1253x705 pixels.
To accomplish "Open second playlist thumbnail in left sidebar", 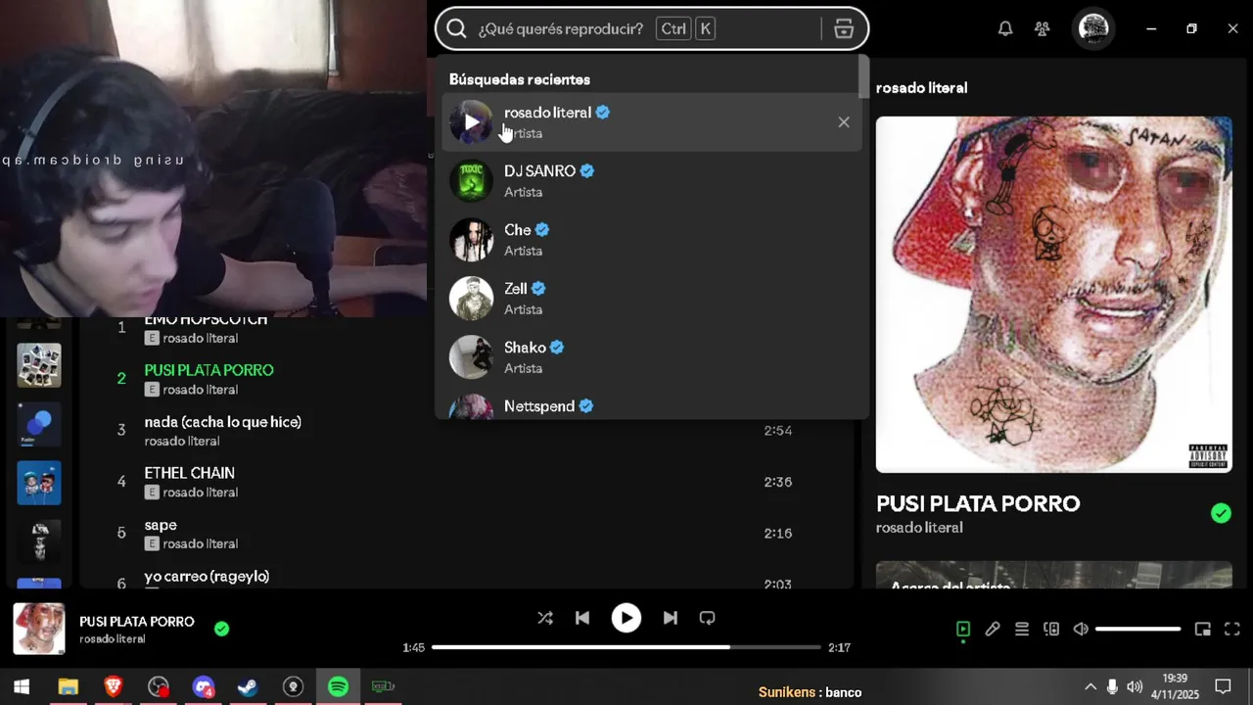I will coord(39,365).
